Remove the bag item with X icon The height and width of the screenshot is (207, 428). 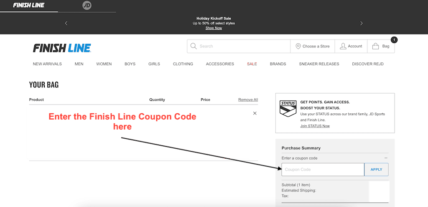(x=255, y=113)
